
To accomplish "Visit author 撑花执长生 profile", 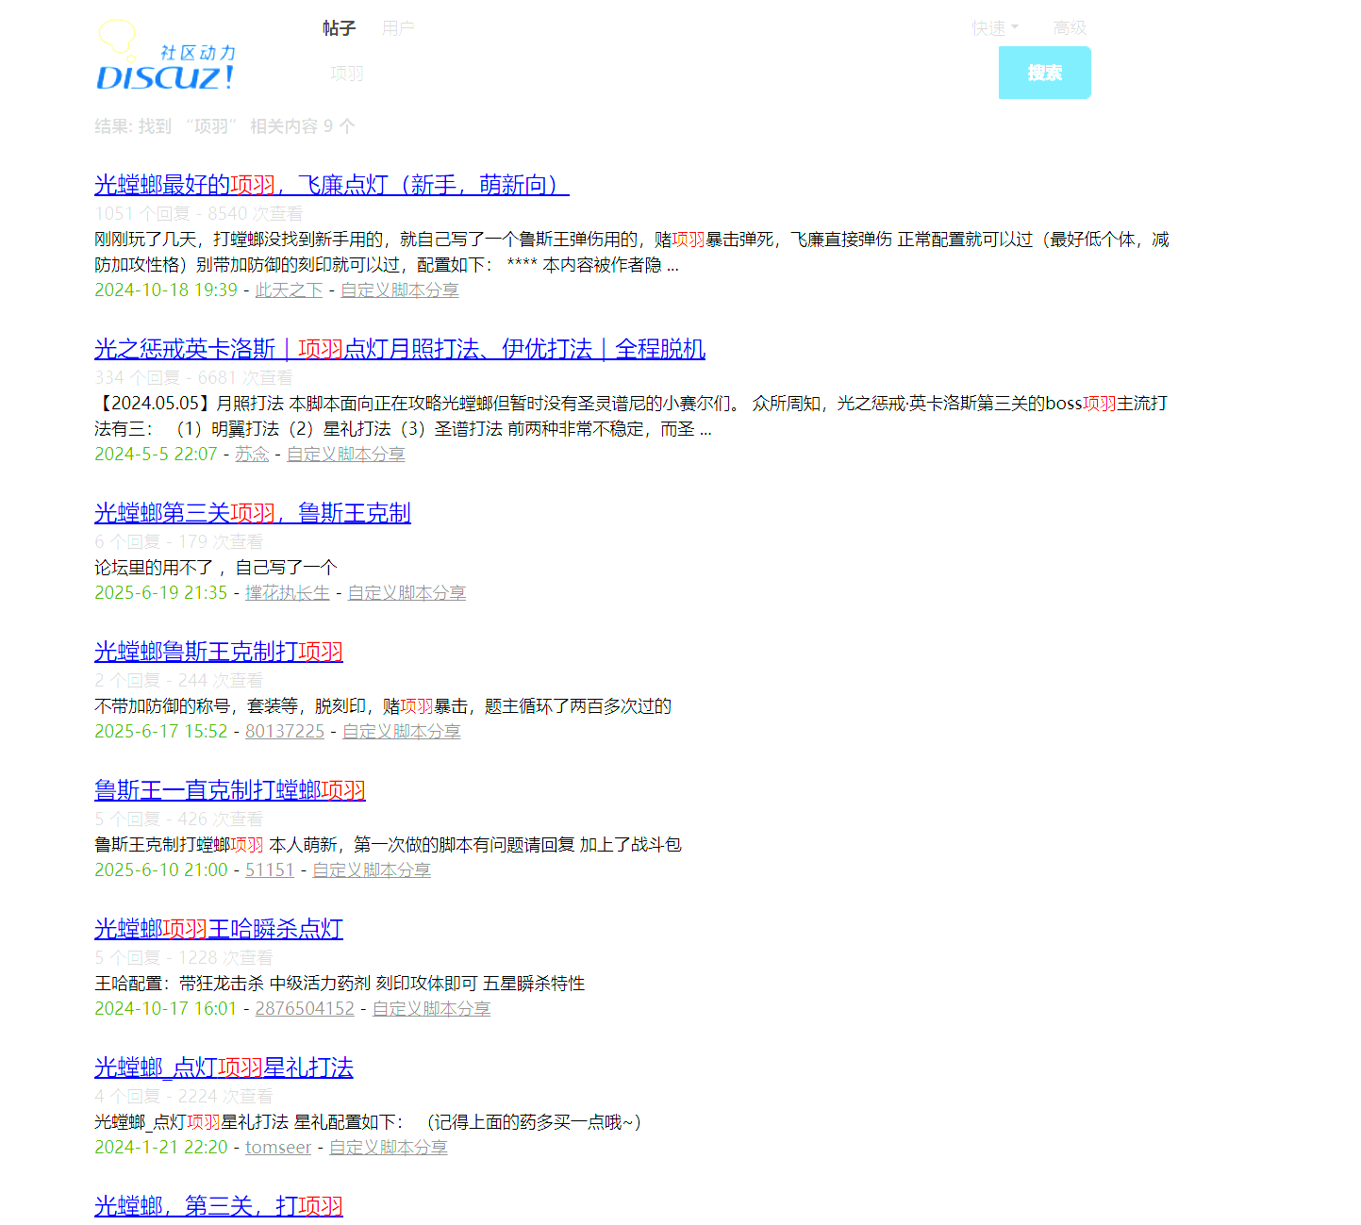I will pos(288,593).
